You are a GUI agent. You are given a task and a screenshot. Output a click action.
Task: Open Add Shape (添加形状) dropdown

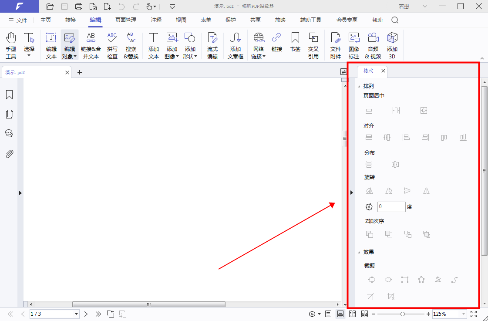tap(195, 56)
